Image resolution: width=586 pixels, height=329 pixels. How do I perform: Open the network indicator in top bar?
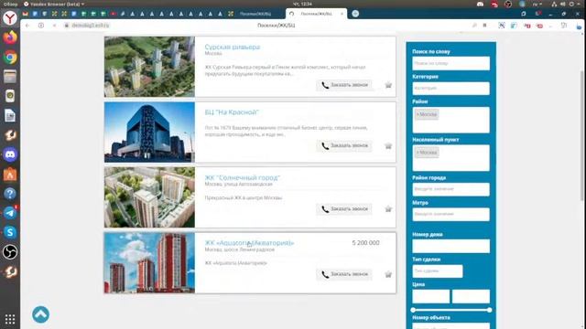554,4
